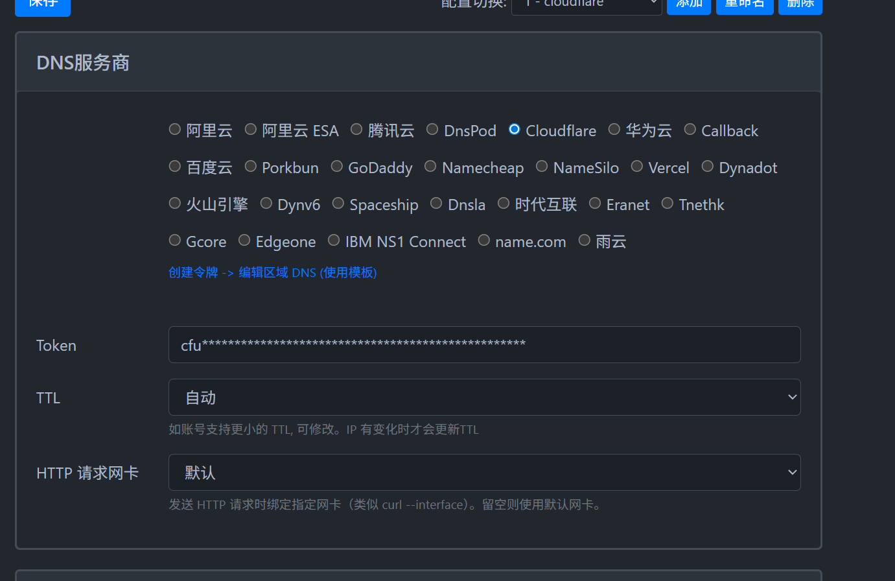895x581 pixels.
Task: Select the Namecheap radio button
Action: point(430,166)
